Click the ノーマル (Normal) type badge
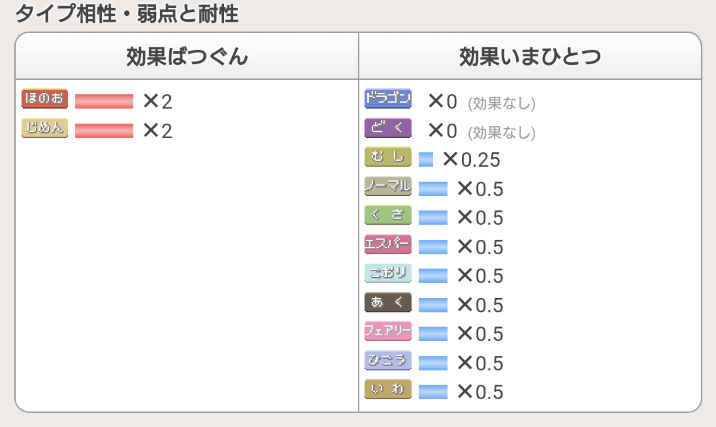 pos(388,186)
